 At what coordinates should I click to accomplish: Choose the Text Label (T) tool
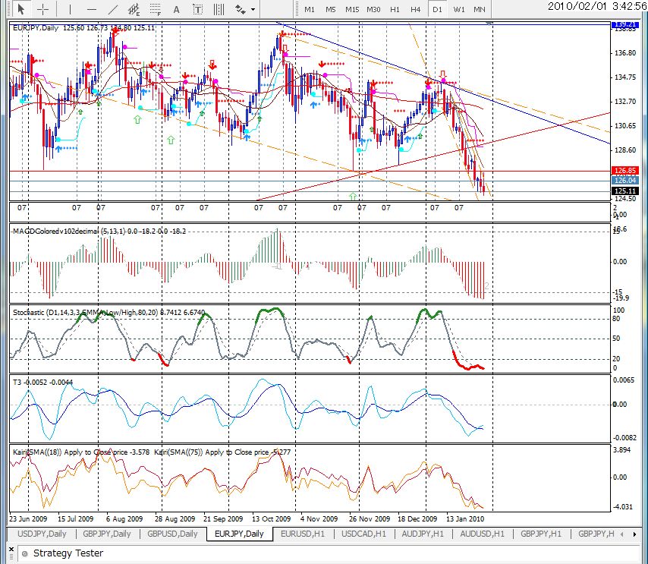[197, 9]
